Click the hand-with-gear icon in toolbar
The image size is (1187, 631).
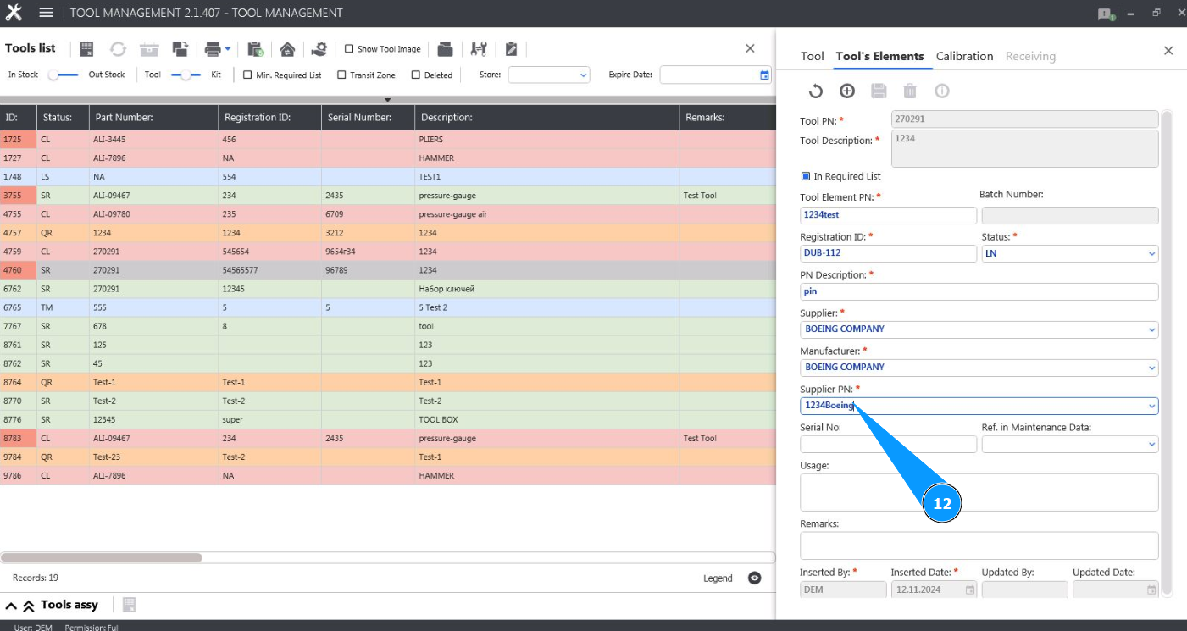point(319,49)
